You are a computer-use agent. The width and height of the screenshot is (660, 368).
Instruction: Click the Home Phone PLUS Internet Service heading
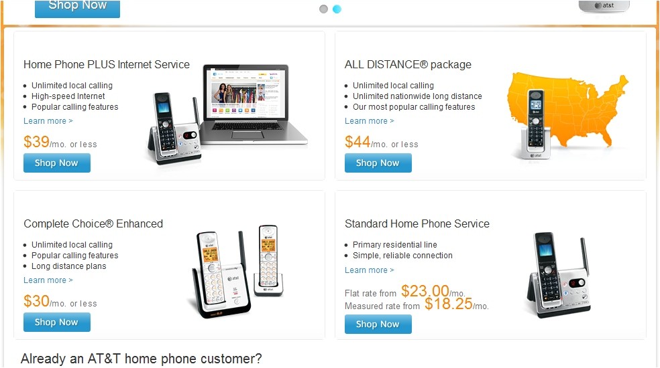[x=107, y=65]
